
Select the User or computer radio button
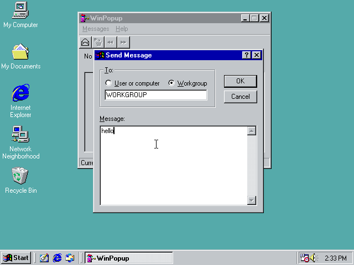pyautogui.click(x=132, y=83)
